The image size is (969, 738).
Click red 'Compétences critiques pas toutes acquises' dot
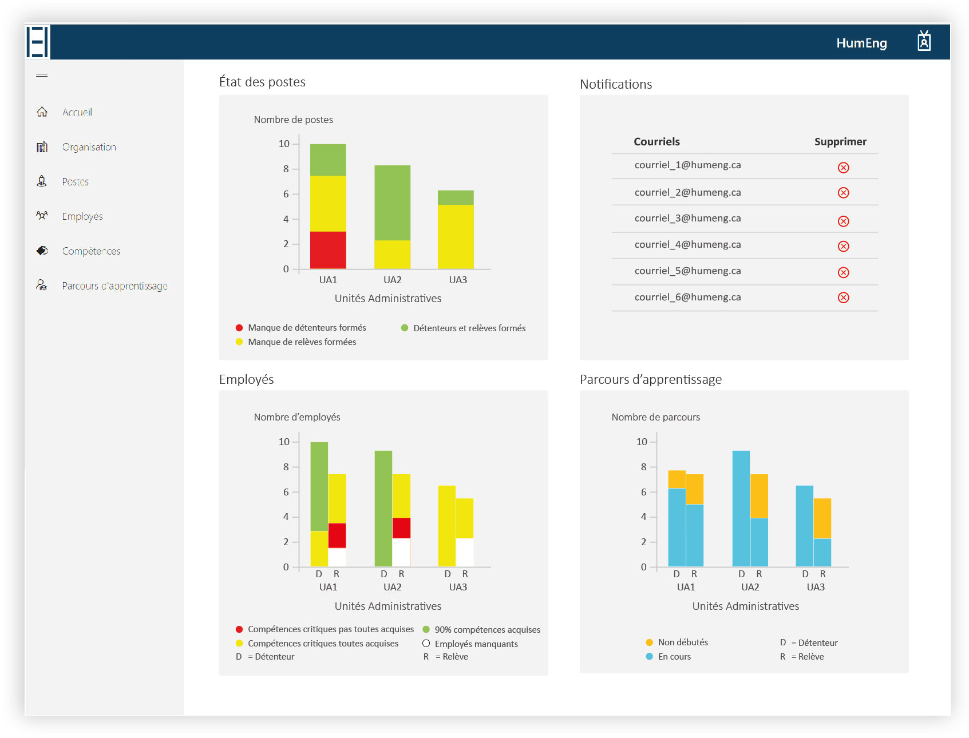tap(239, 629)
